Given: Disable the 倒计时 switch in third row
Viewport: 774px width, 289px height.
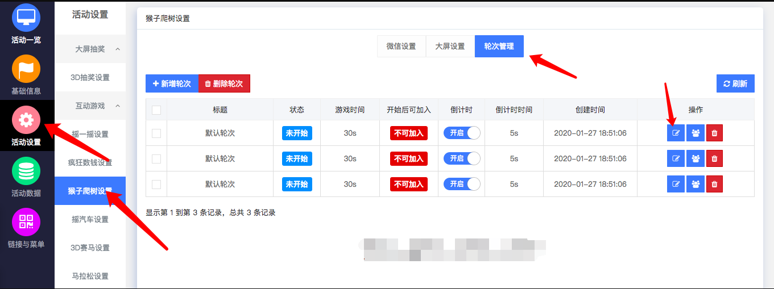Looking at the screenshot, I should [x=462, y=184].
